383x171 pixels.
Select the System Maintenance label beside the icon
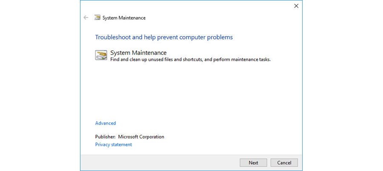[x=138, y=53]
